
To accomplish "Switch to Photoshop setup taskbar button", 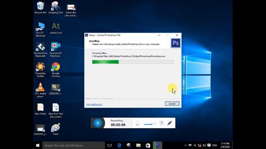I will (x=158, y=145).
